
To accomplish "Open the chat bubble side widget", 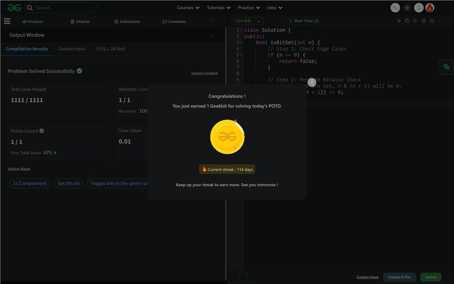I will coord(446,67).
